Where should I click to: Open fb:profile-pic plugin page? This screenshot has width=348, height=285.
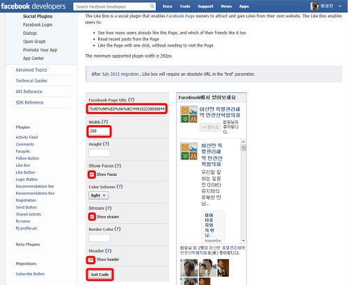coord(26,228)
